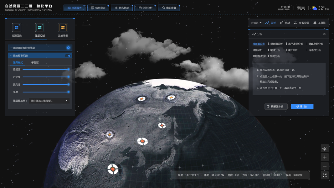This screenshot has height=188, width=334.
Task: Select 垂直净距分析 analysis type
Action: [x=316, y=44]
